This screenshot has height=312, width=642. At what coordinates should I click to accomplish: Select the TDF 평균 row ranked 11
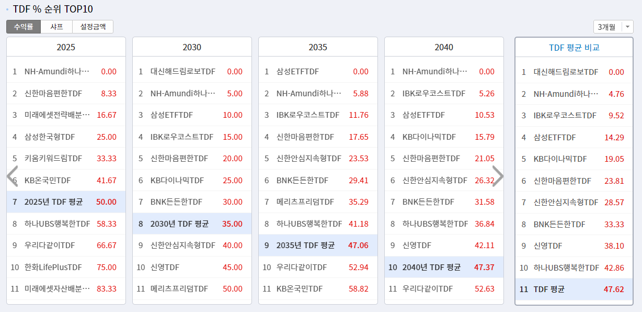click(x=574, y=289)
